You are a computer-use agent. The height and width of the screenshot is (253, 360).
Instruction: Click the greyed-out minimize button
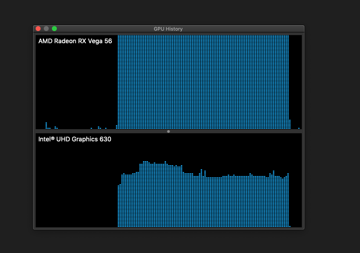[46, 29]
